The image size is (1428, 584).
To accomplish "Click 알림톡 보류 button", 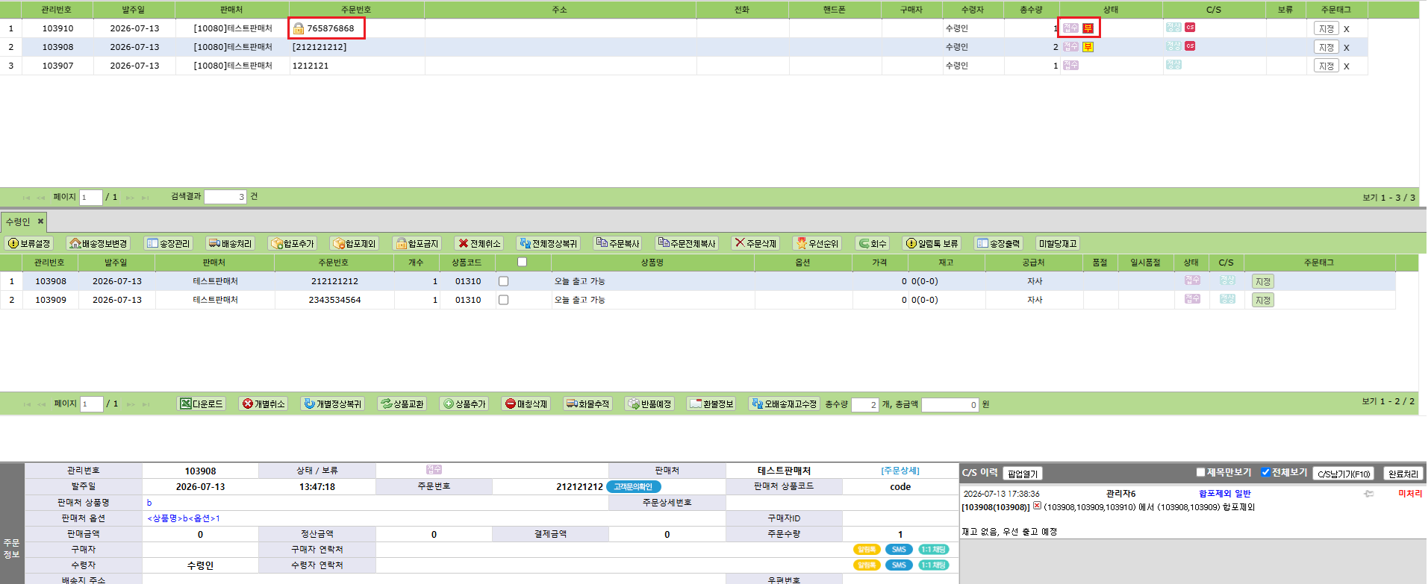I will coord(932,243).
